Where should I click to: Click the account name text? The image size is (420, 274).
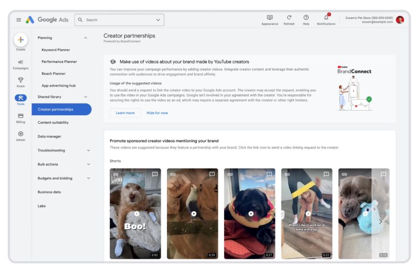pyautogui.click(x=369, y=18)
